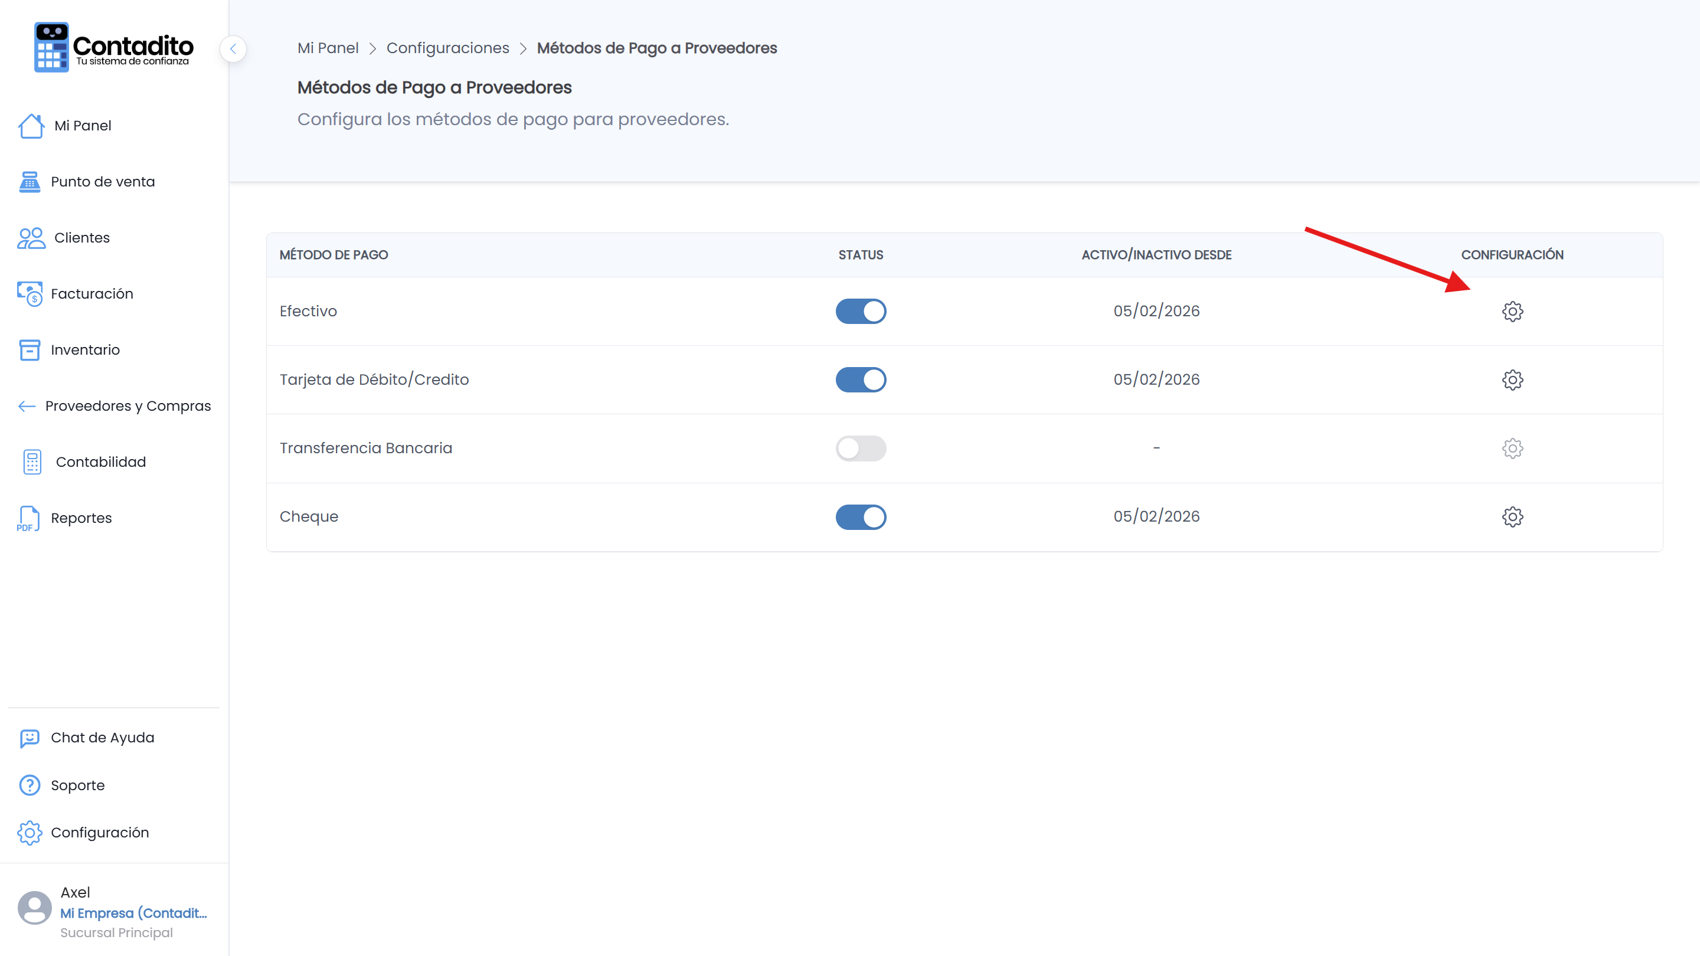The width and height of the screenshot is (1700, 956).
Task: Click the Cheque row date 05/02/2026
Action: pos(1156,516)
